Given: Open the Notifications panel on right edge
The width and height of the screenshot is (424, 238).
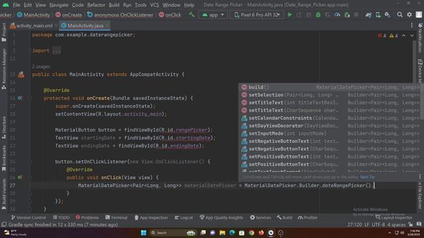Looking at the screenshot, I should click(x=420, y=38).
